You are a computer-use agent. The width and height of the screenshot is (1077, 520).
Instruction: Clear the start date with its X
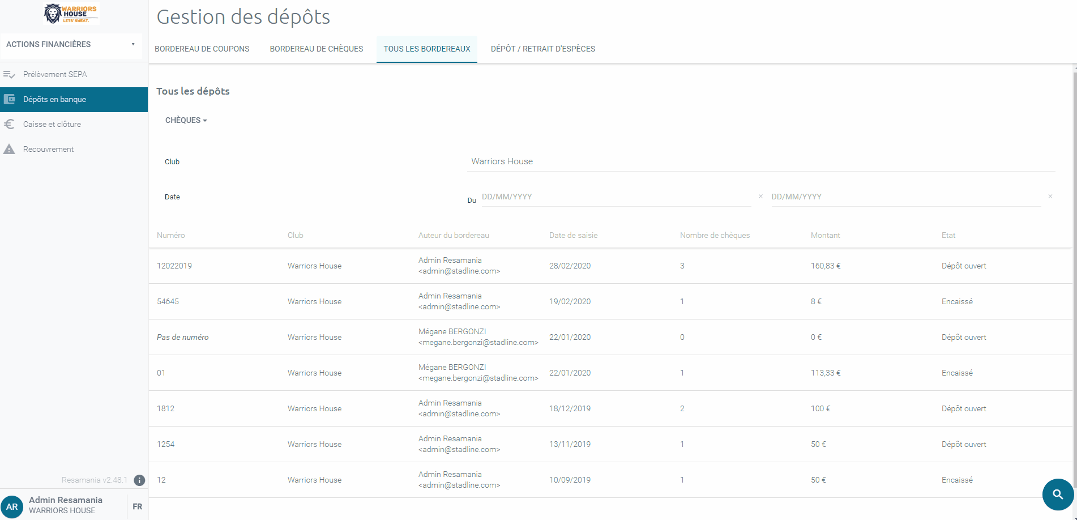coord(760,197)
